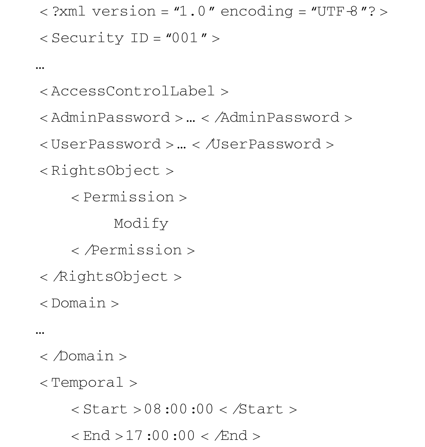
Task: Click the closing Domain tag
Action: coord(83,357)
